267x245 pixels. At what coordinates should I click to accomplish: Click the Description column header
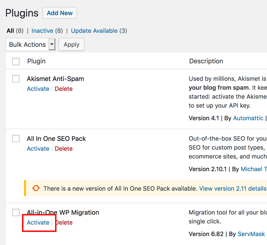click(206, 61)
